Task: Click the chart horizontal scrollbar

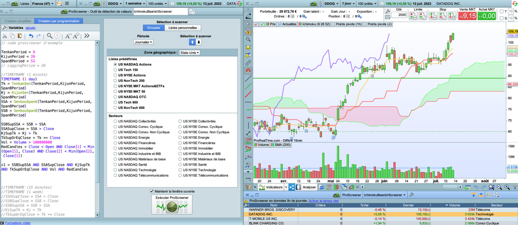Action: point(412,187)
